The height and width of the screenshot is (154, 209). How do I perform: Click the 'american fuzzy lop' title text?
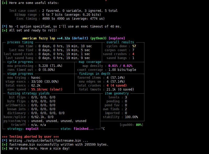point(39,38)
